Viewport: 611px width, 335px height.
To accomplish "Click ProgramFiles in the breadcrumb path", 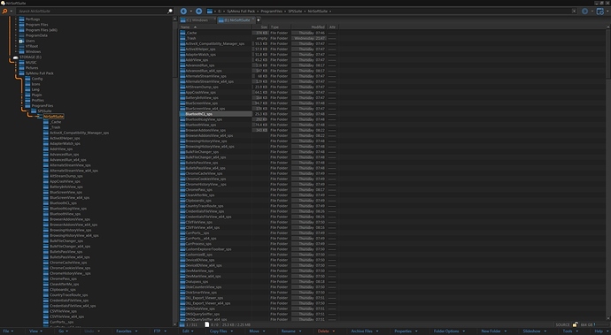I will 272,11.
